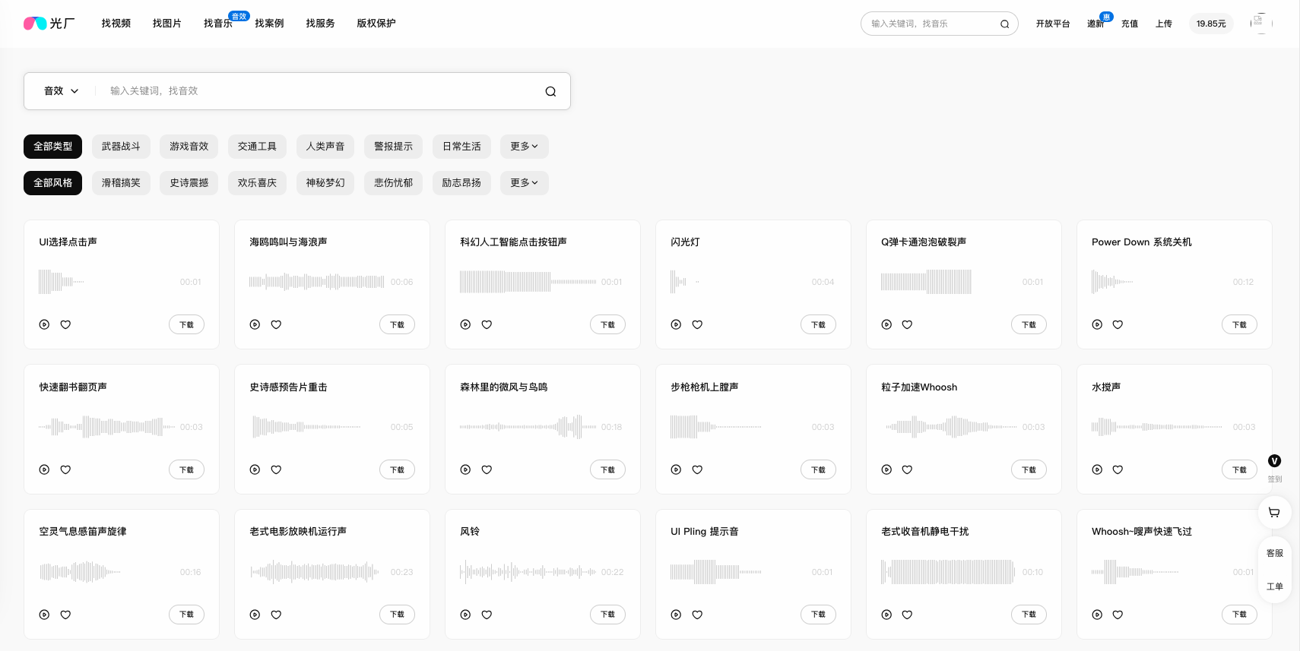Select the 史诗震撼 style filter
The height and width of the screenshot is (651, 1300).
pos(189,182)
